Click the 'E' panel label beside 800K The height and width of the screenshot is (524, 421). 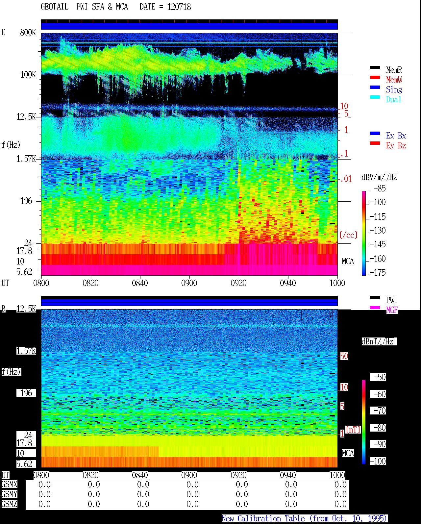click(3, 32)
